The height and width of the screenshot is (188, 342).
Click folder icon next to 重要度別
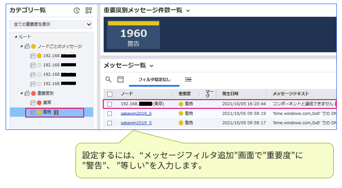click(27, 93)
